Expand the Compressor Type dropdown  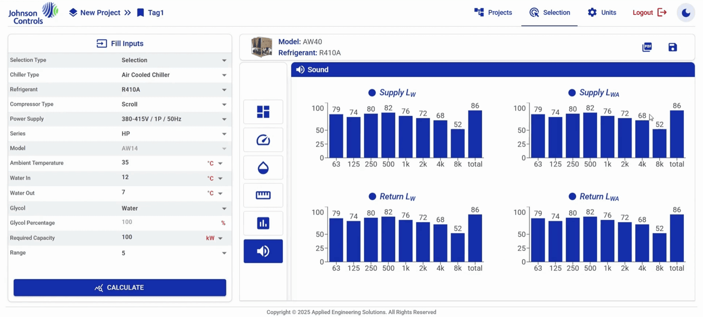pyautogui.click(x=174, y=104)
